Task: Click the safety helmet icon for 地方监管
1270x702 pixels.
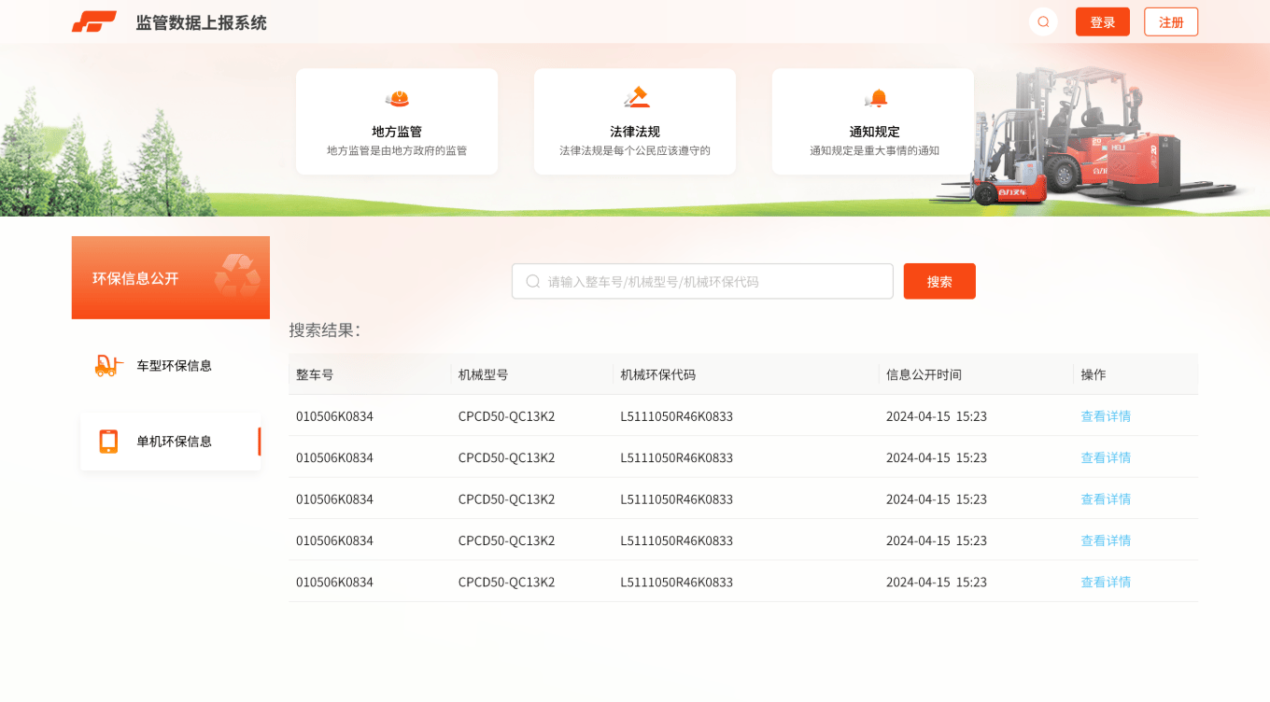Action: [x=397, y=98]
